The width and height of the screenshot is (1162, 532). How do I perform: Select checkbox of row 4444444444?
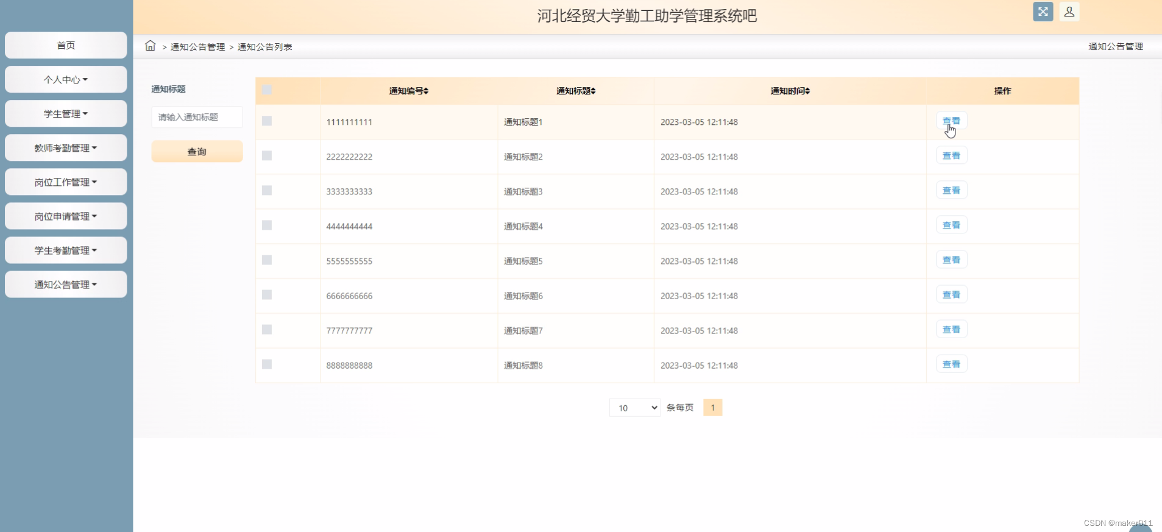pyautogui.click(x=267, y=225)
